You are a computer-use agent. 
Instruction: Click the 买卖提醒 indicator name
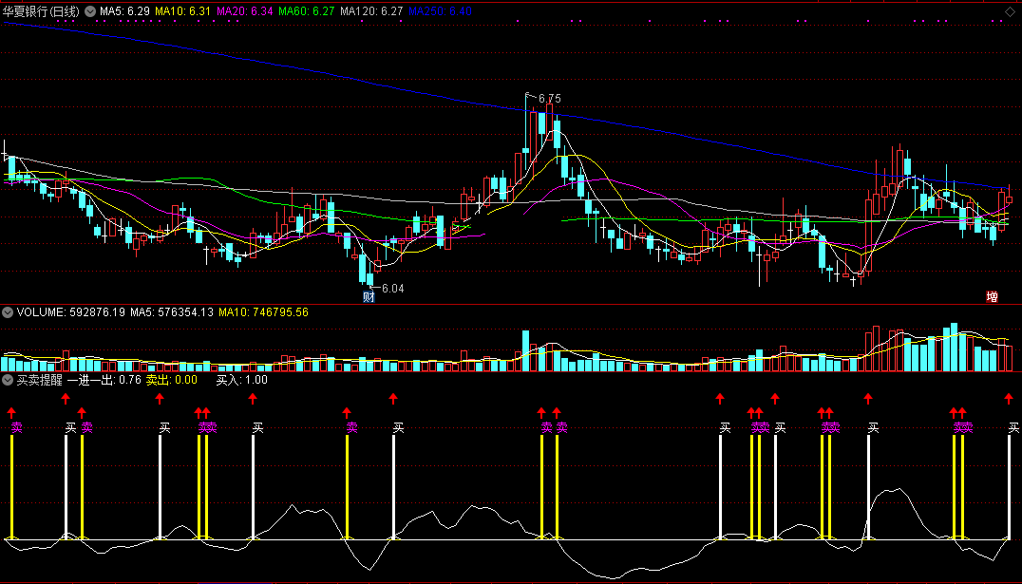(x=40, y=380)
